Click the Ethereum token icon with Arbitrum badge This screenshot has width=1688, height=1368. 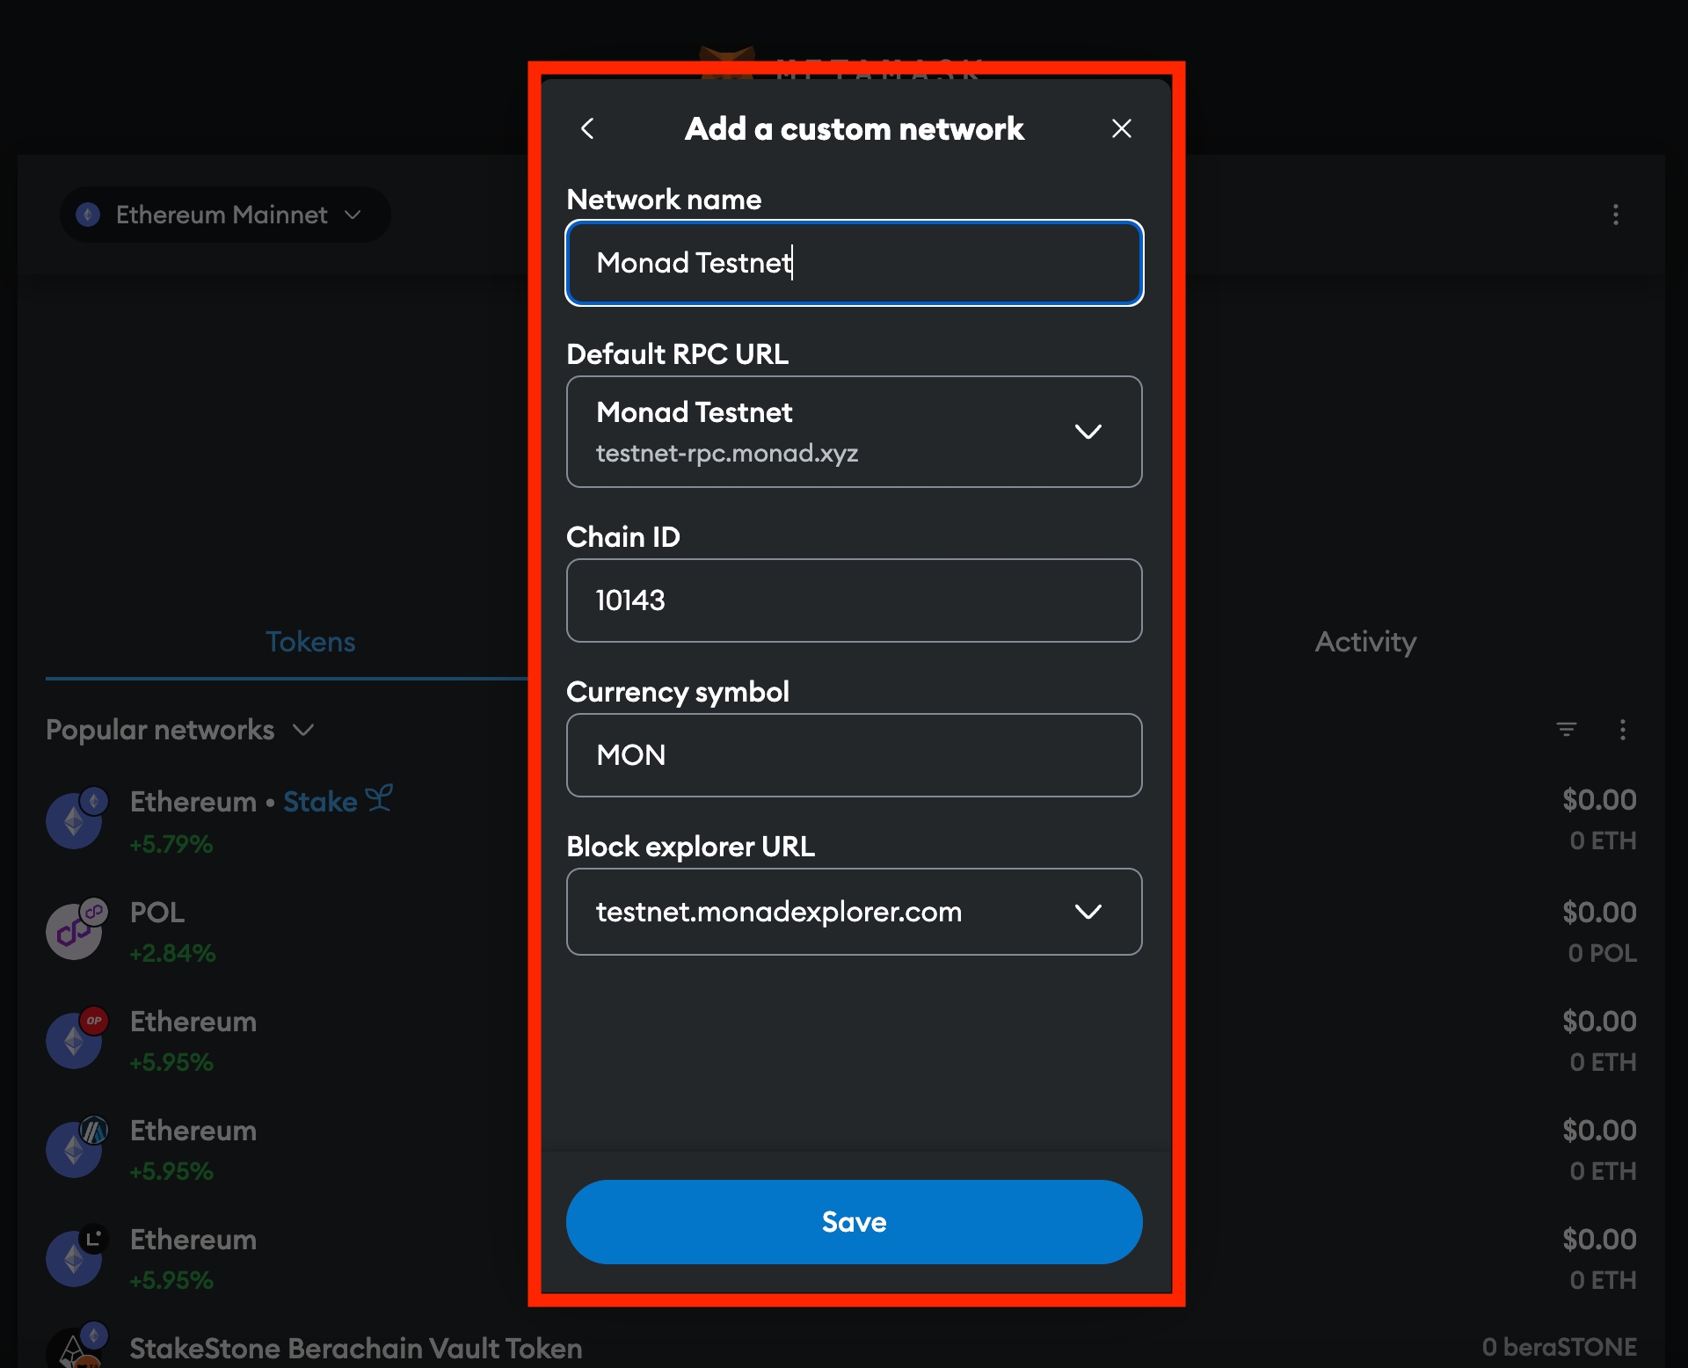(76, 1149)
